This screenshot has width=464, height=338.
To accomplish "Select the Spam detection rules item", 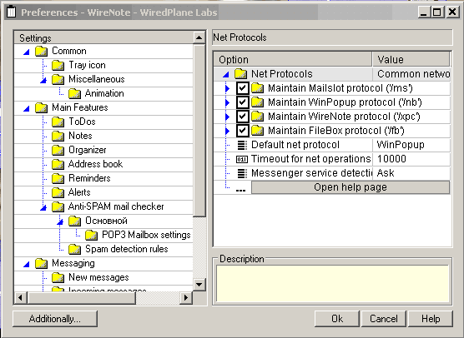I will pos(127,249).
